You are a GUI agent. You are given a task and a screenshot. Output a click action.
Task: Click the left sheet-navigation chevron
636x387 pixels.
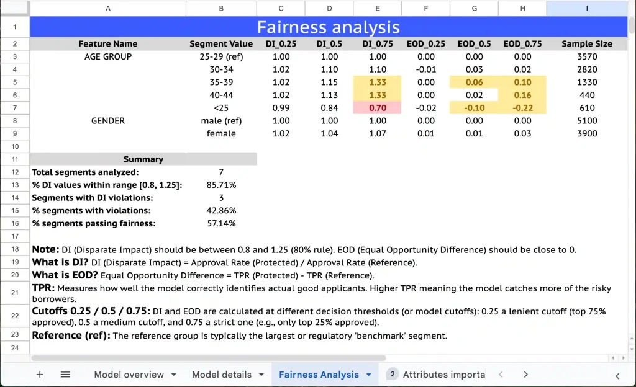pyautogui.click(x=501, y=374)
